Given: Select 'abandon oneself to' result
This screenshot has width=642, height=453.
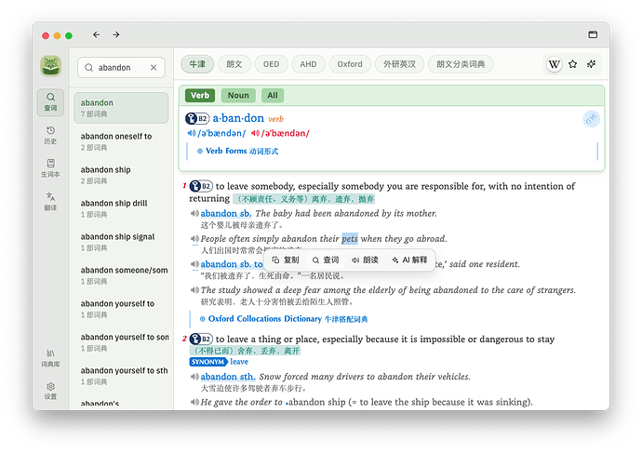Looking at the screenshot, I should 121,141.
